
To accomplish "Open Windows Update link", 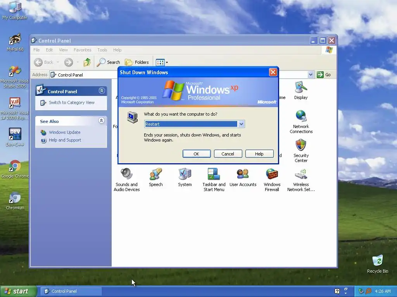I will click(x=65, y=132).
